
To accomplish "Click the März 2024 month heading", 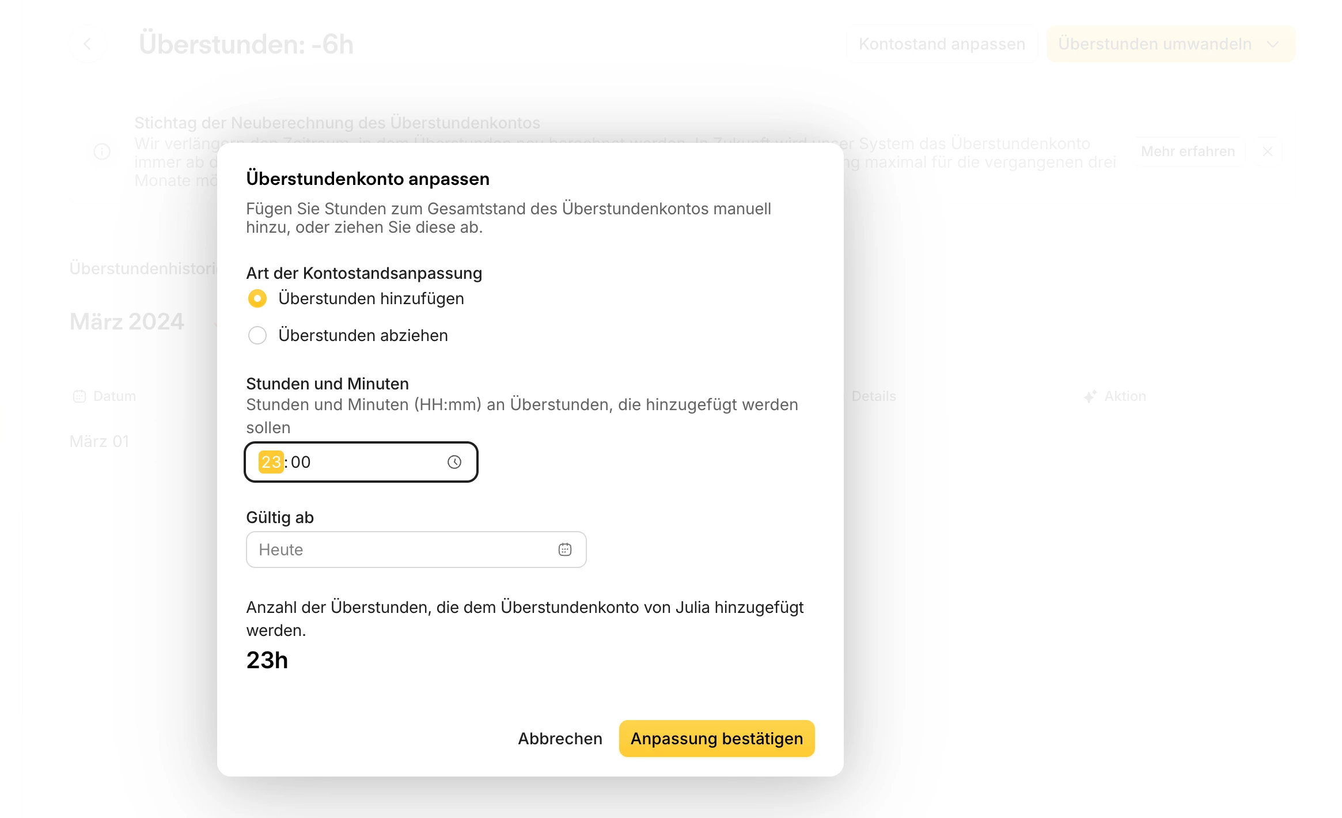I will coord(127,321).
